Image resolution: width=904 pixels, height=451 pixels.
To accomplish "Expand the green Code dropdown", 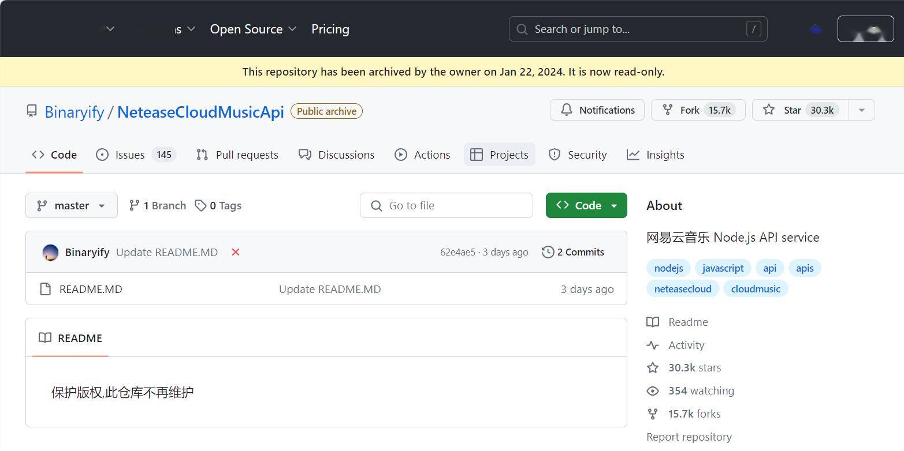I will [x=586, y=205].
